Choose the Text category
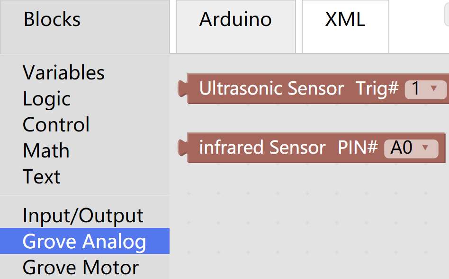 41,177
